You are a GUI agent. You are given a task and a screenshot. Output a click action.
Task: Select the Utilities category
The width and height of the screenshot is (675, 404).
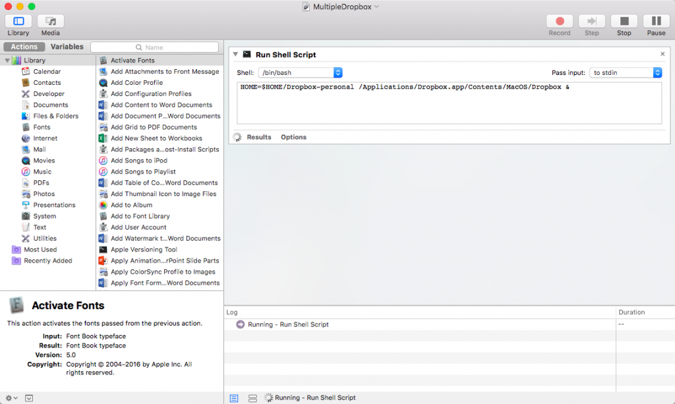45,239
